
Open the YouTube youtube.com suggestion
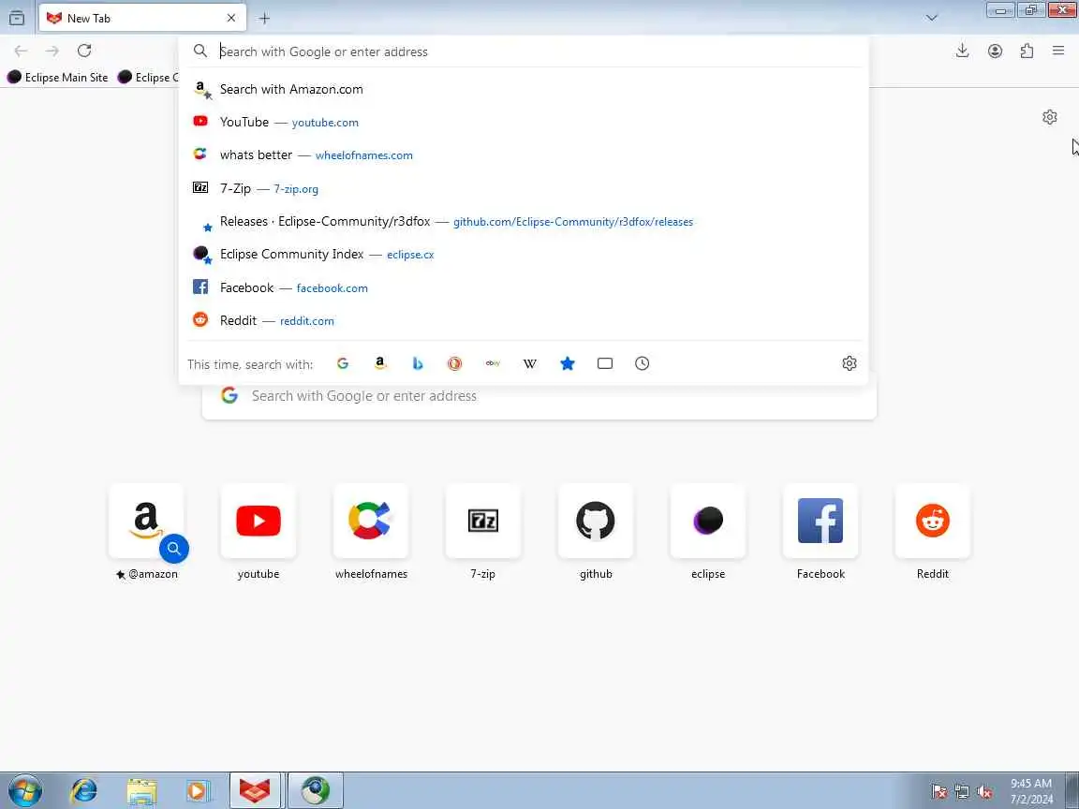[523, 122]
